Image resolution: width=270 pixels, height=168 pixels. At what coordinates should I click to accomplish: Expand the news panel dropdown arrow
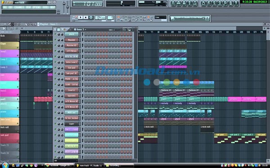click(x=203, y=18)
